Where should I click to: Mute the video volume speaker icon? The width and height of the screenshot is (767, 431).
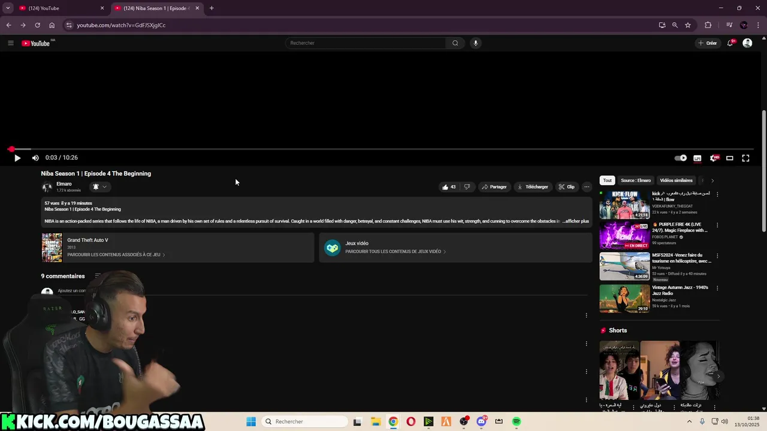35,158
